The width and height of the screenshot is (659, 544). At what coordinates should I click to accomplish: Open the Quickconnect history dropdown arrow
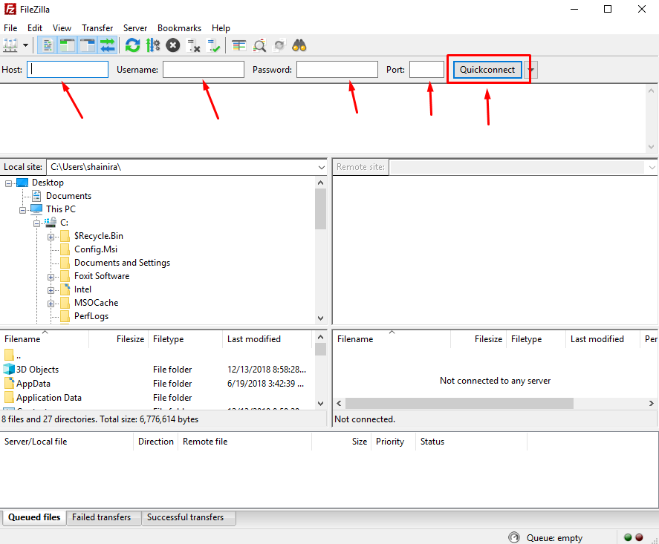pyautogui.click(x=532, y=70)
